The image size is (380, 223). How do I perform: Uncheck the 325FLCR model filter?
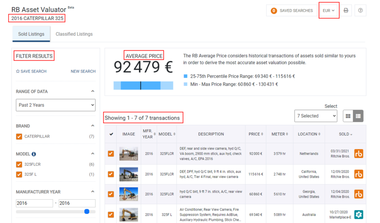tap(19, 164)
